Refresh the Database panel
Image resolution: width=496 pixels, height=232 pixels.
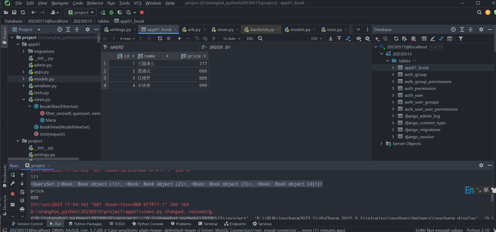pos(396,39)
